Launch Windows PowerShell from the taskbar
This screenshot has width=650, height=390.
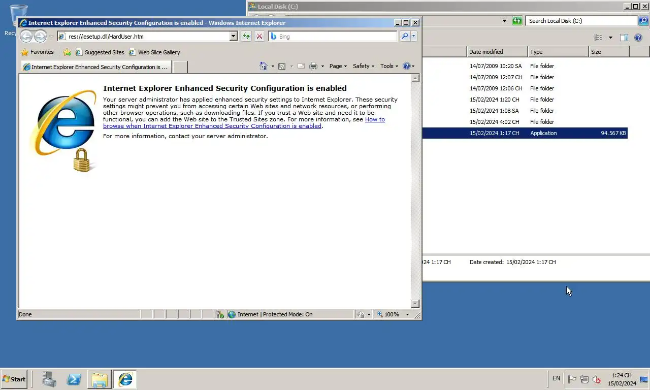(74, 379)
